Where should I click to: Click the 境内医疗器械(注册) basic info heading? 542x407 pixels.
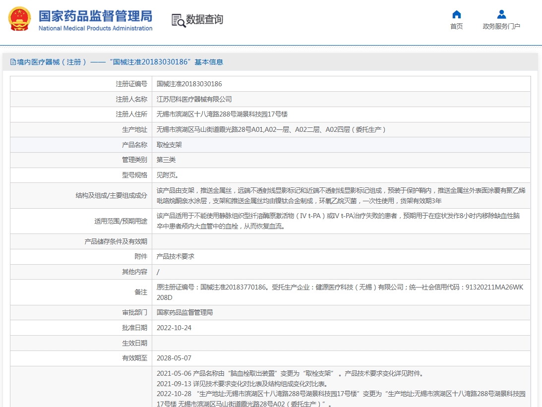click(x=120, y=62)
